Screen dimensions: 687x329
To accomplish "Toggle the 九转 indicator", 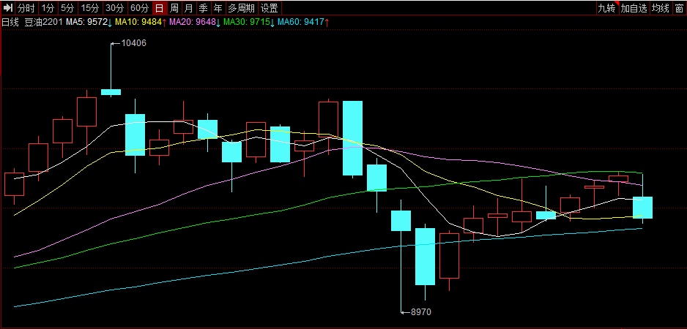I will click(x=606, y=8).
